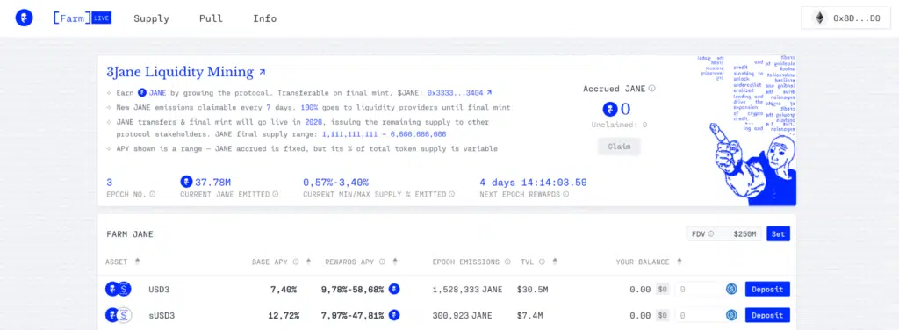Click the pointing character illustration

tap(752, 163)
